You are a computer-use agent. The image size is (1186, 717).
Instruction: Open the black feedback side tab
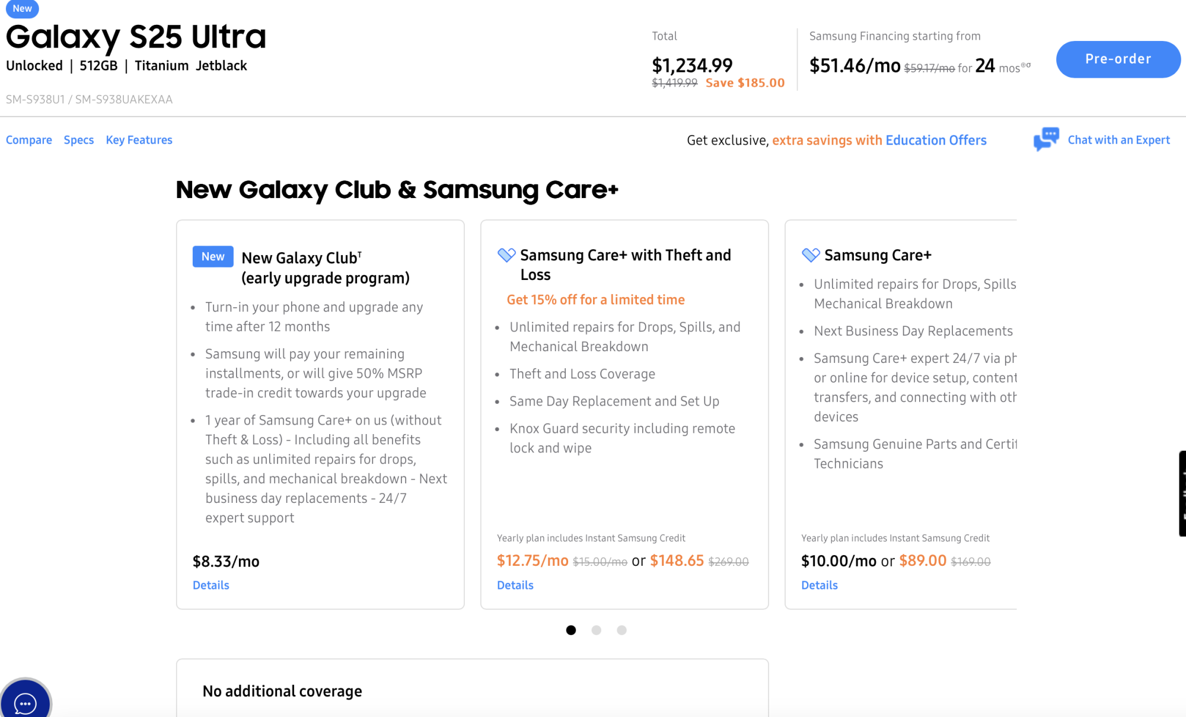coord(1182,493)
